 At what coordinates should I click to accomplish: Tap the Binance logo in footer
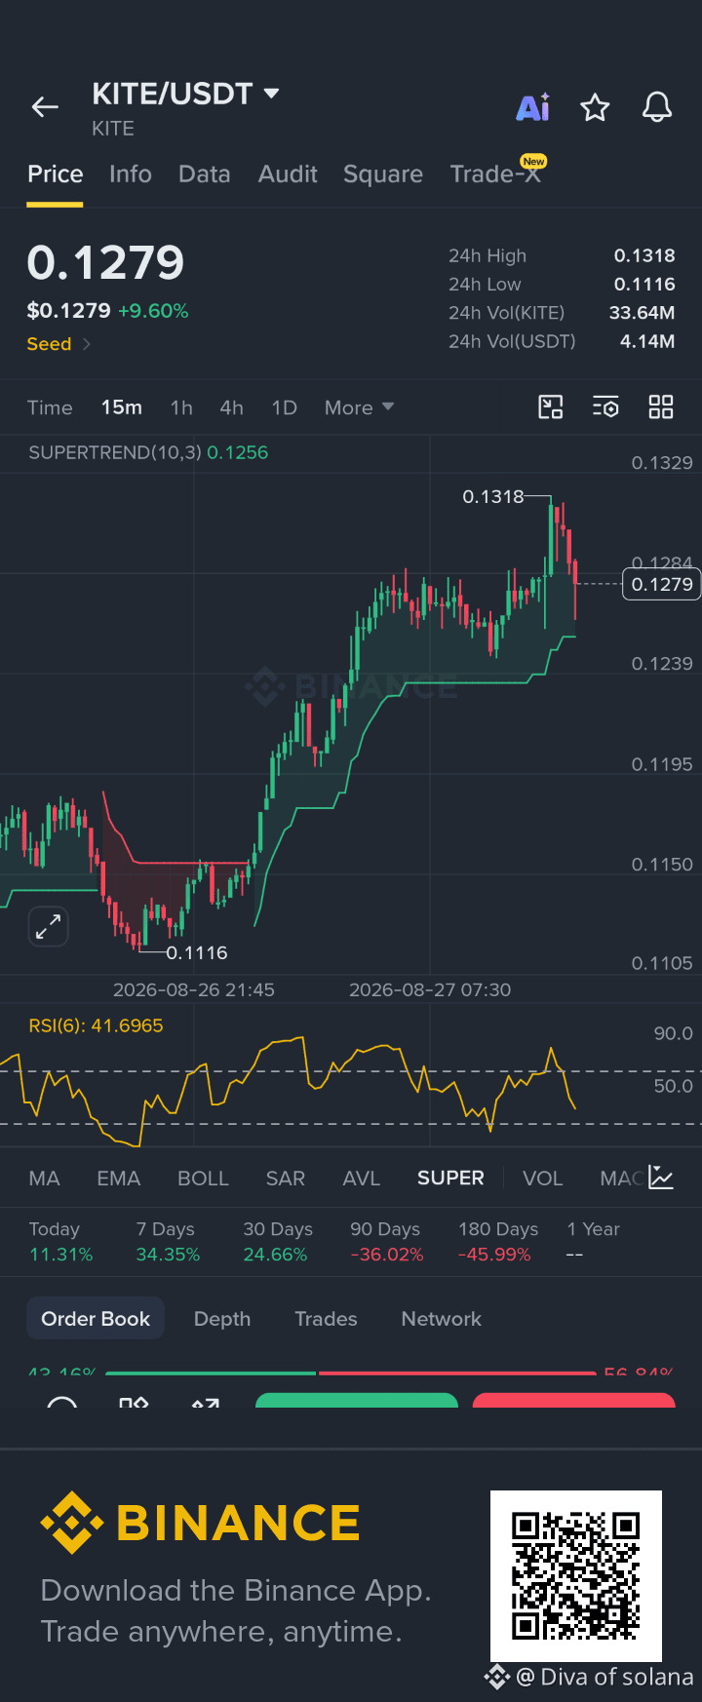[x=201, y=1523]
